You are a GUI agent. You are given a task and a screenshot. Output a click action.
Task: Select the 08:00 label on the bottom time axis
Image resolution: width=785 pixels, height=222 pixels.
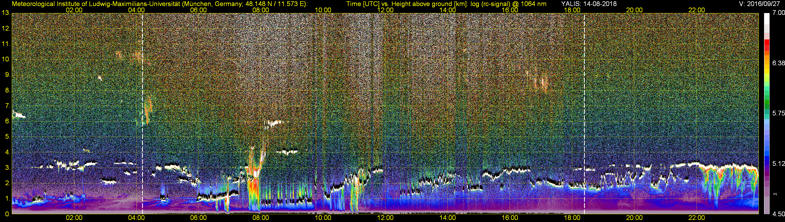pos(261,218)
